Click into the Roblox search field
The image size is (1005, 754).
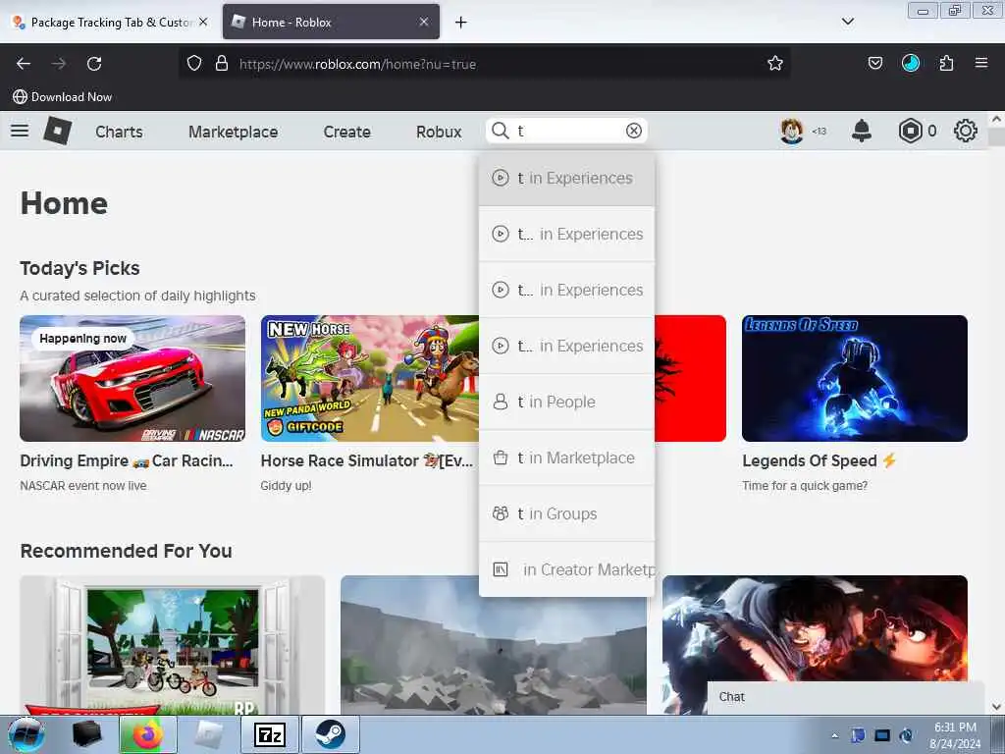(567, 131)
